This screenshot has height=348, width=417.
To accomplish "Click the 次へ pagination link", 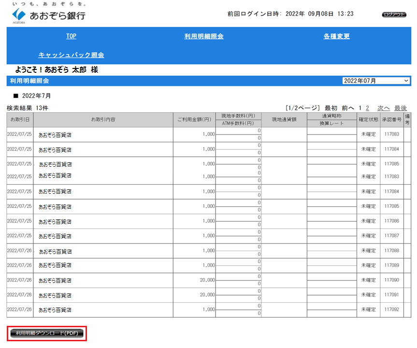I will pyautogui.click(x=383, y=108).
